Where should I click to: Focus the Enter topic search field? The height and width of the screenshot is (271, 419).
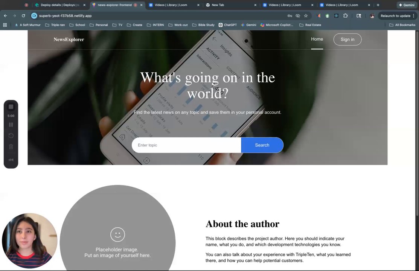pos(186,145)
